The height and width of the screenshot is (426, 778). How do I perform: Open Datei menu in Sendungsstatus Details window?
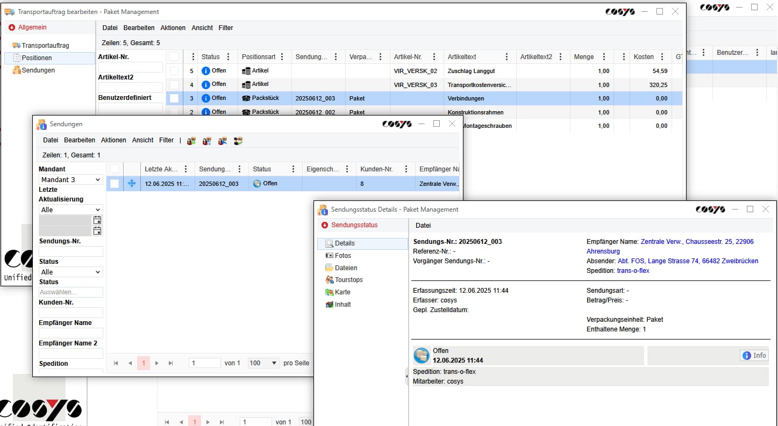(423, 225)
